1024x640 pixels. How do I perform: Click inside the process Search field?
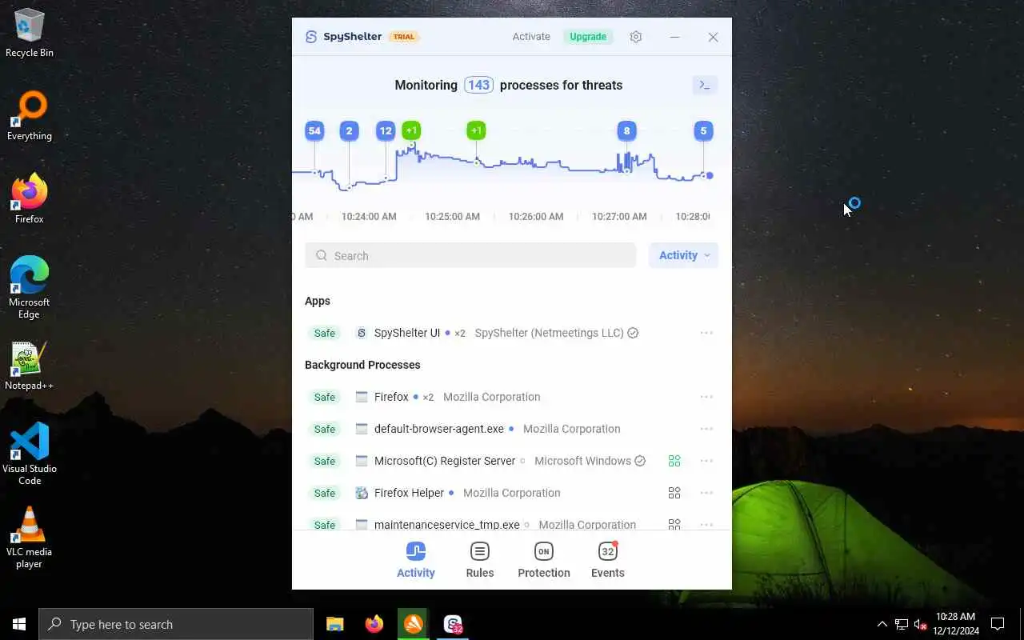click(x=470, y=256)
